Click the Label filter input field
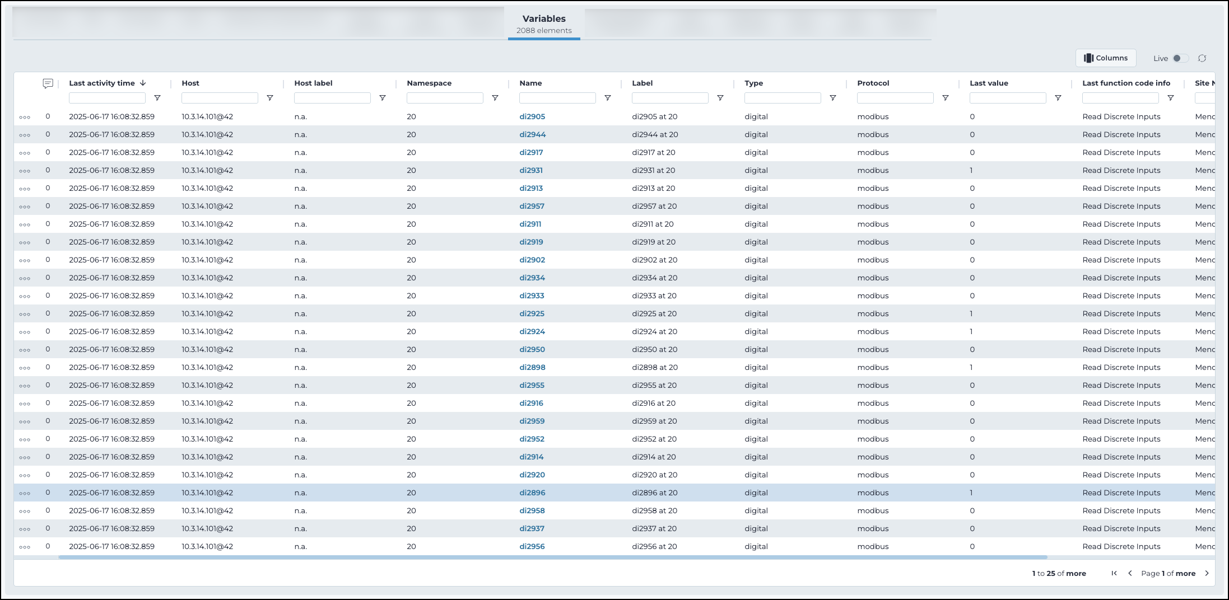Screen dimensions: 1229x600 tap(670, 98)
